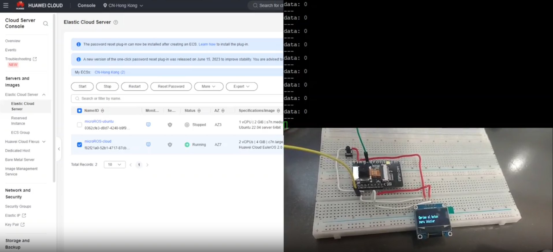This screenshot has width=553, height=252.
Task: Open the monitoring icon for microROS-ubuntu
Action: [x=148, y=125]
